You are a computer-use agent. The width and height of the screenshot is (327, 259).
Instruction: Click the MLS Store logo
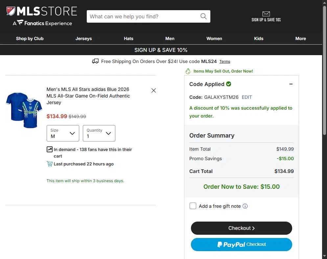click(42, 16)
